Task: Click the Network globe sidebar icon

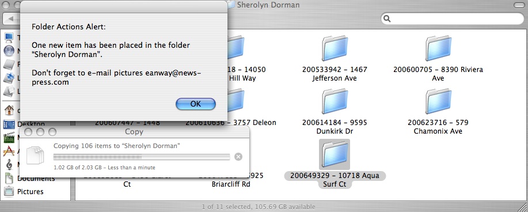Action: point(9,51)
